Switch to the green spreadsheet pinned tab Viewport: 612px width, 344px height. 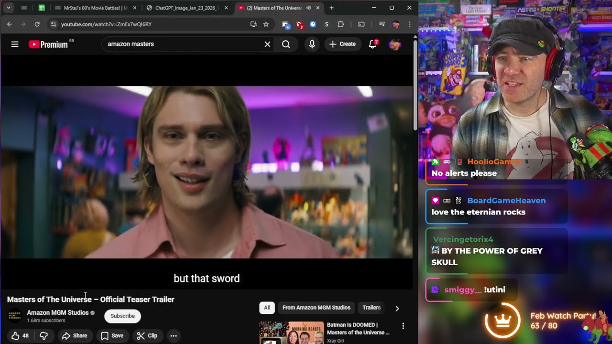coord(42,8)
